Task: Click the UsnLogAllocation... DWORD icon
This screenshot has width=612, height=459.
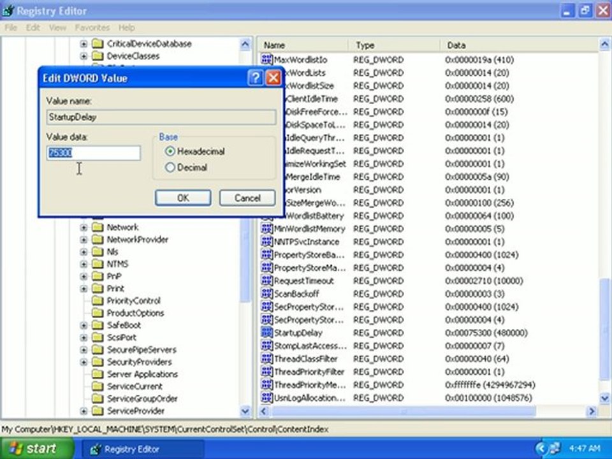Action: tap(266, 398)
